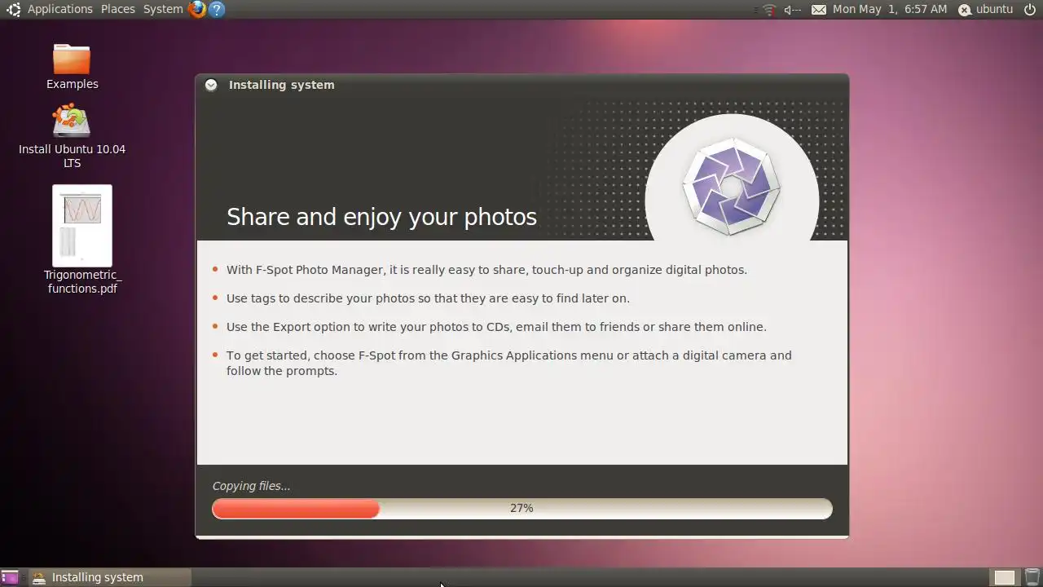The width and height of the screenshot is (1043, 587).
Task: Open the Places menu
Action: pyautogui.click(x=118, y=9)
